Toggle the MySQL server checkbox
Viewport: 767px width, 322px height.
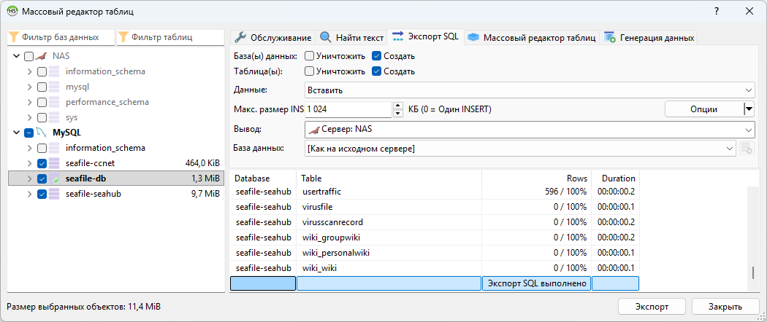coord(29,133)
